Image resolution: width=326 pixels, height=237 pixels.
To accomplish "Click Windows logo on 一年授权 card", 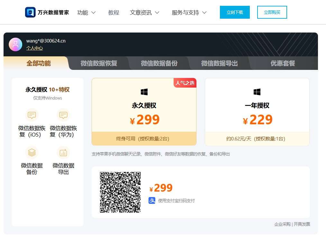I will pos(257,92).
